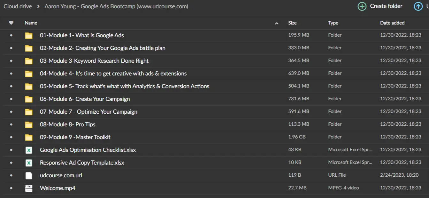Viewport: 429px width, 198px height.
Task: Open 08-Module 8- Pro Tips folder
Action: pos(67,124)
